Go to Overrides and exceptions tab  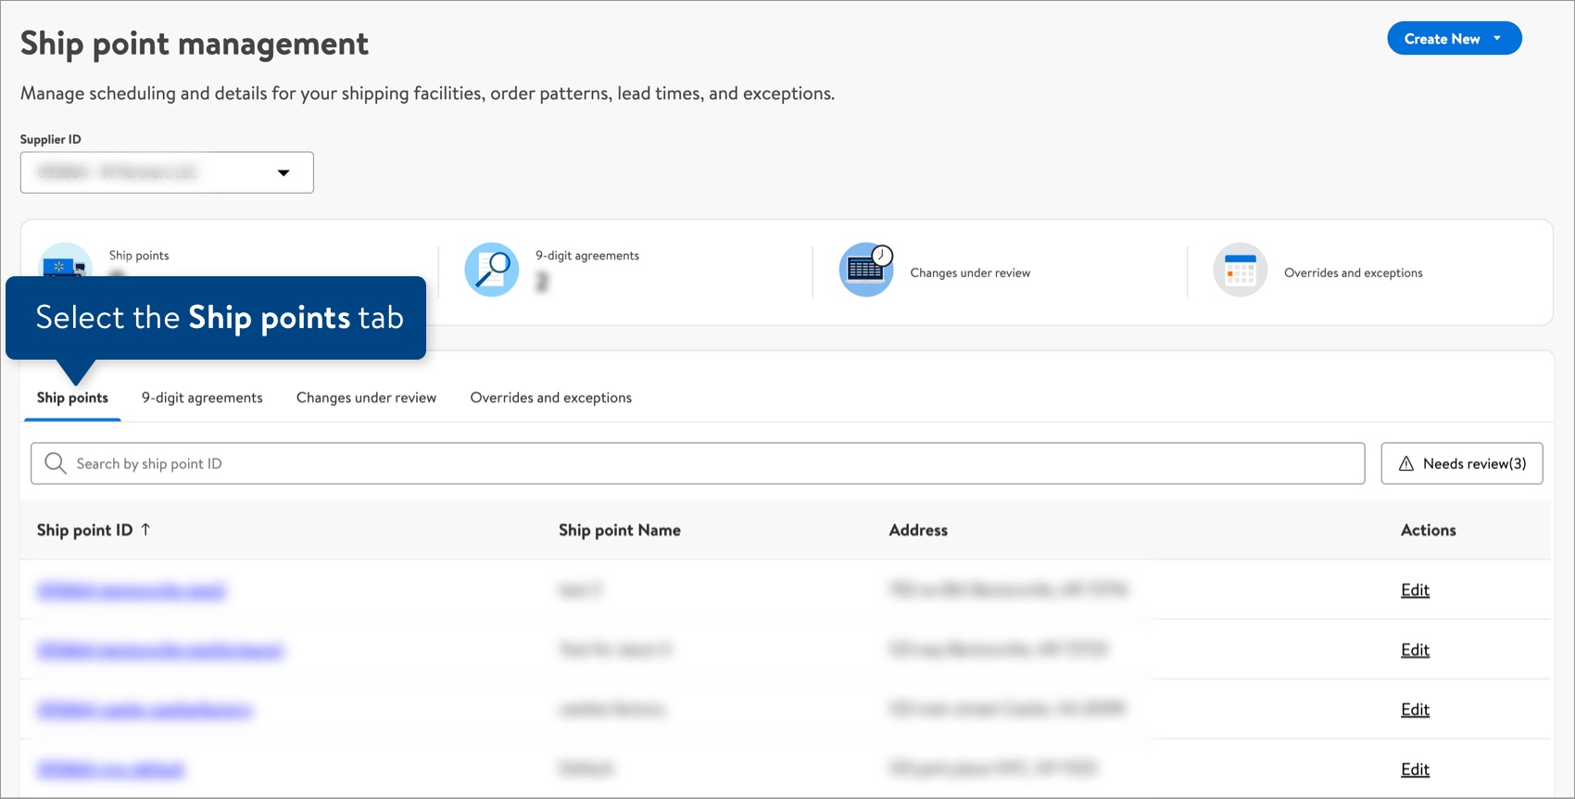pyautogui.click(x=550, y=398)
